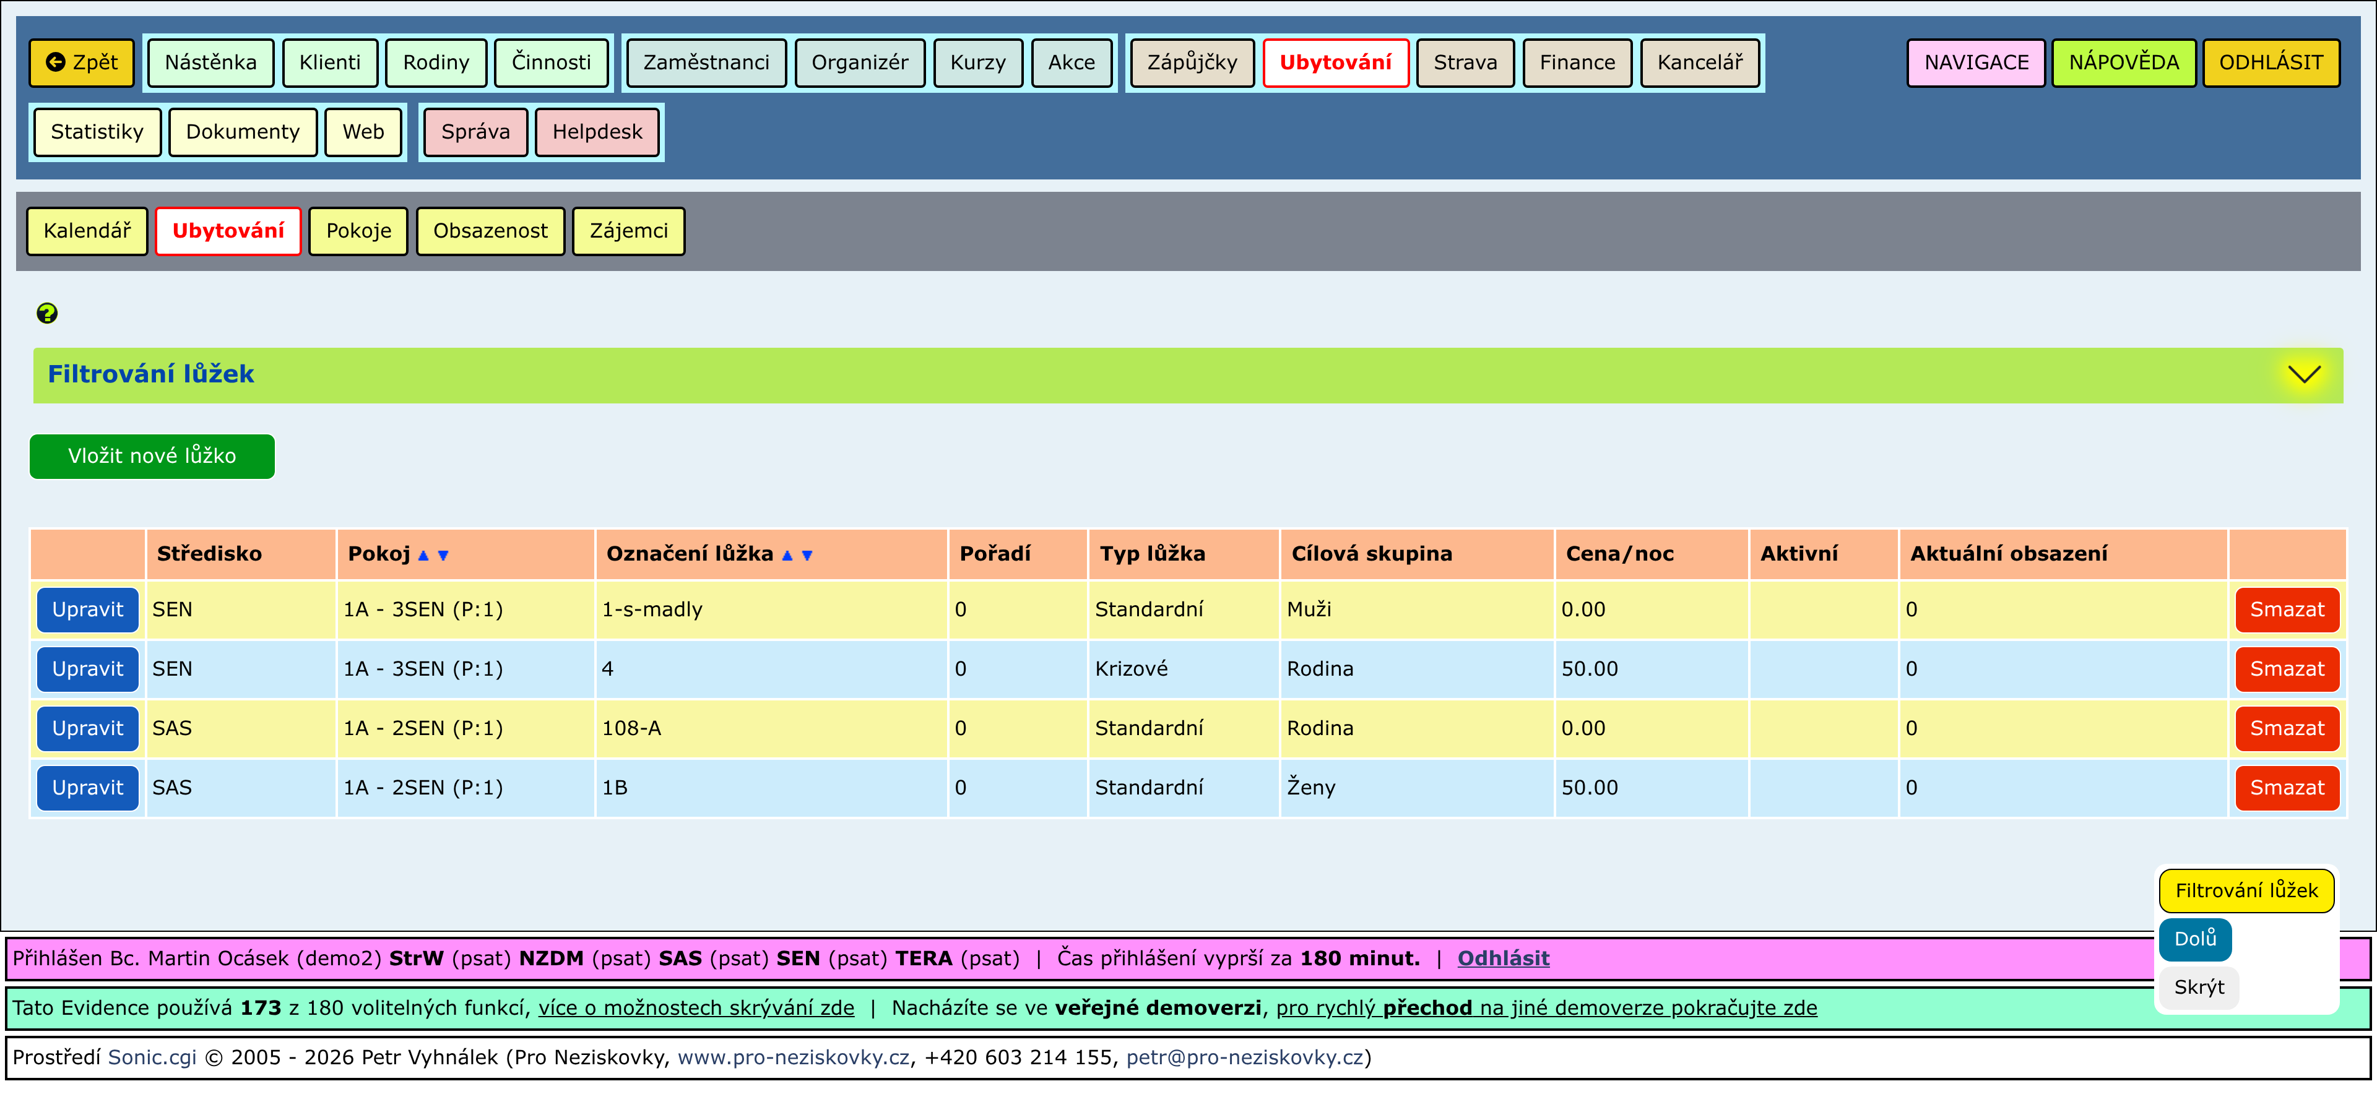Image resolution: width=2377 pixels, height=1115 pixels.
Task: Open the Kalendář sub-tab
Action: (87, 231)
